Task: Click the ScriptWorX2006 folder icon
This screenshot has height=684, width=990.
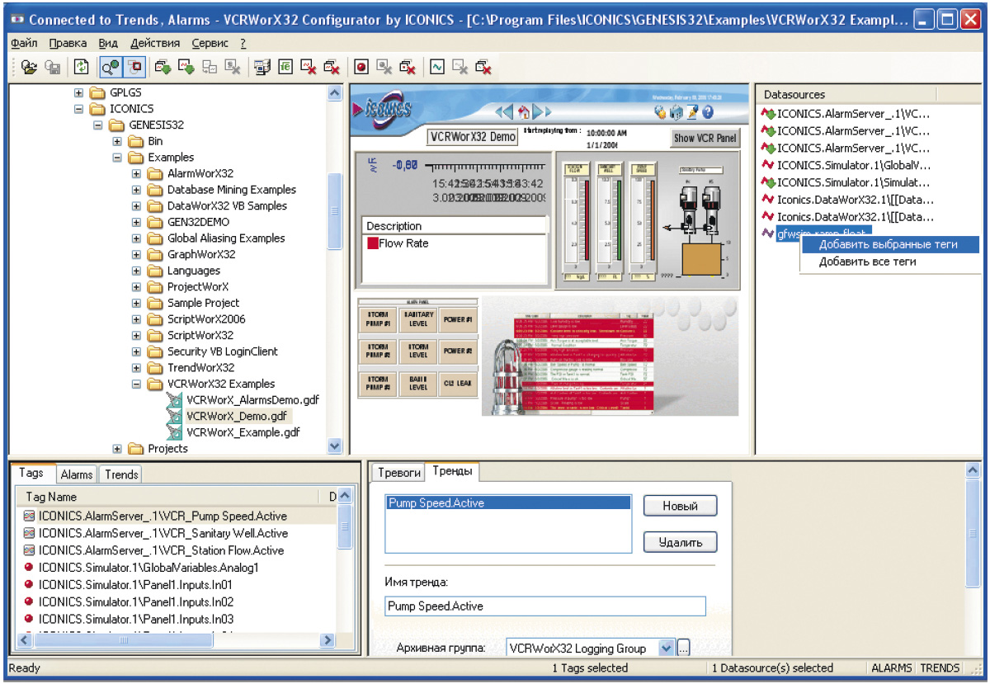Action: pos(155,319)
